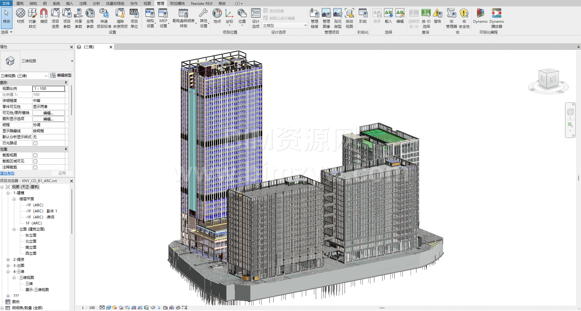Click the 项目信息 (Project Information) icon

pyautogui.click(x=55, y=18)
